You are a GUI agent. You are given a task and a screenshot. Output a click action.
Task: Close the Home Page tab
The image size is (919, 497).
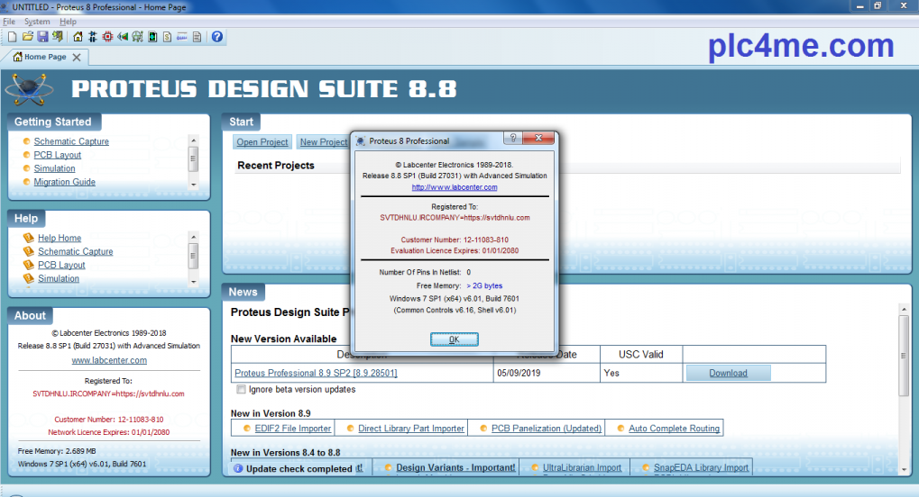click(77, 58)
